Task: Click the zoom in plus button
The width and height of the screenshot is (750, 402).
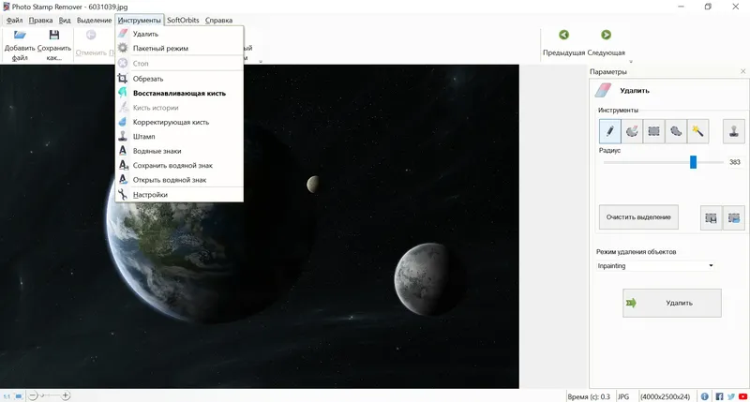Action: [66, 395]
